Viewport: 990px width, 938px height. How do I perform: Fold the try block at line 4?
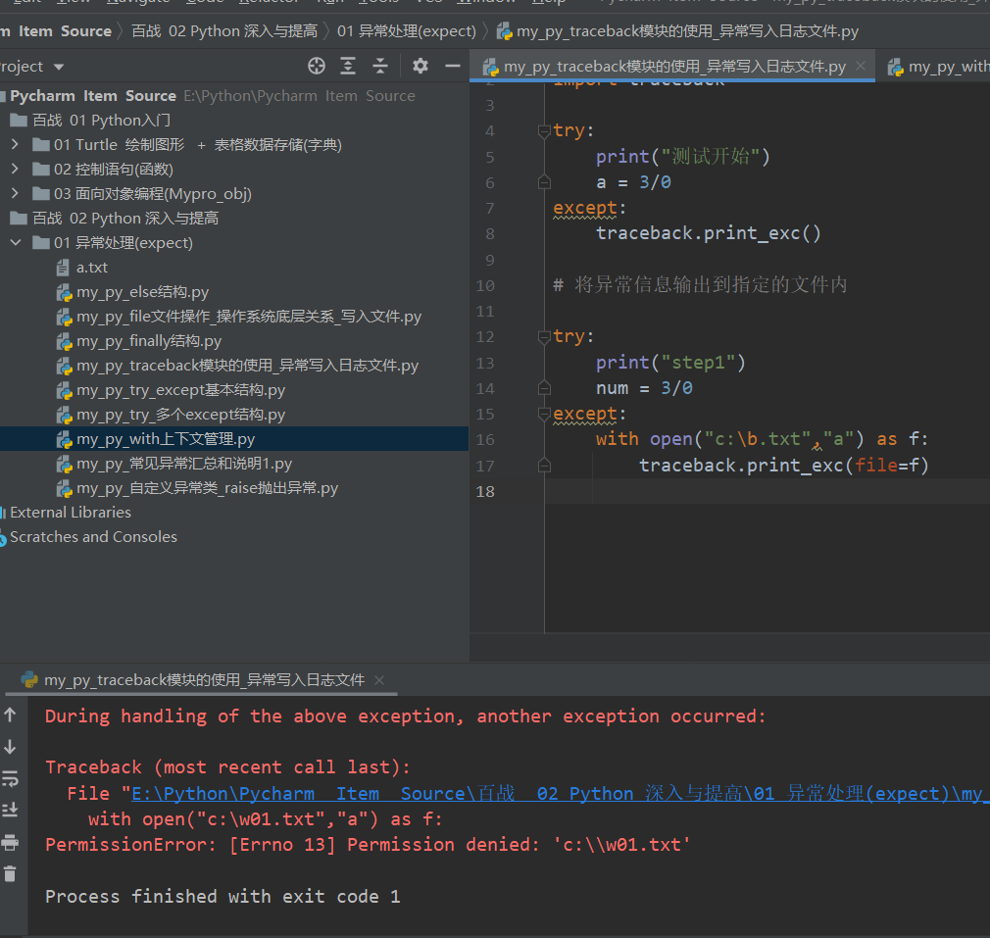coord(544,131)
